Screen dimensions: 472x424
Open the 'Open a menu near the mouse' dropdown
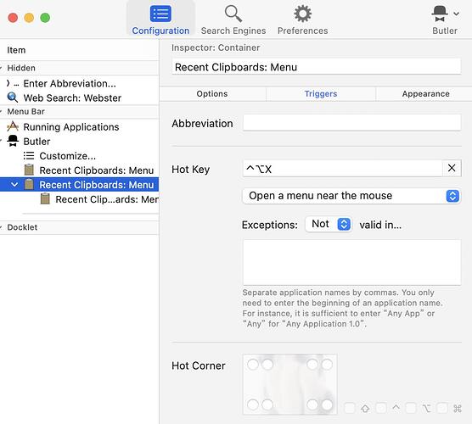[351, 196]
